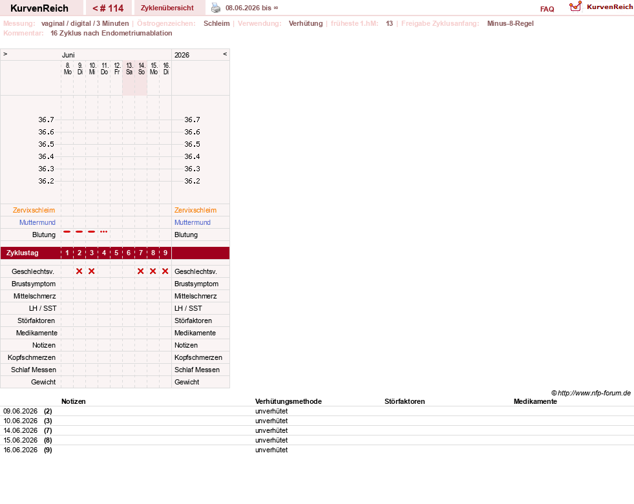Image resolution: width=634 pixels, height=504 pixels.
Task: Click left Gewicht row label
Action: point(43,382)
